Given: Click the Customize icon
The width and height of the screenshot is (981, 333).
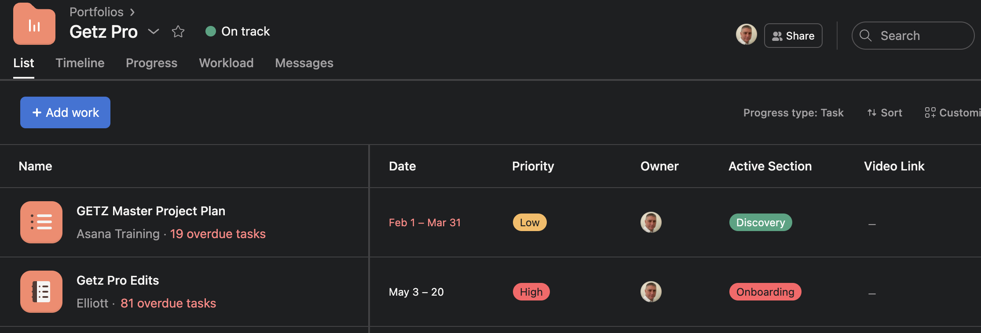Looking at the screenshot, I should tap(931, 112).
